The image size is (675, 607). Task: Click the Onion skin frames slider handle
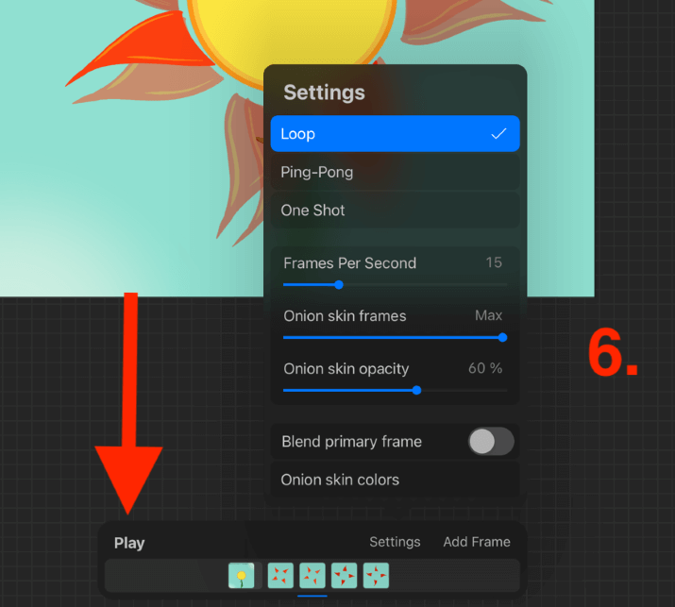[502, 338]
